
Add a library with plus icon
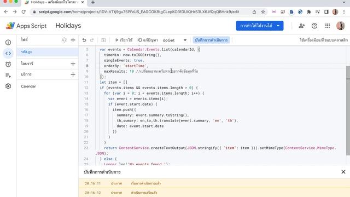73,63
